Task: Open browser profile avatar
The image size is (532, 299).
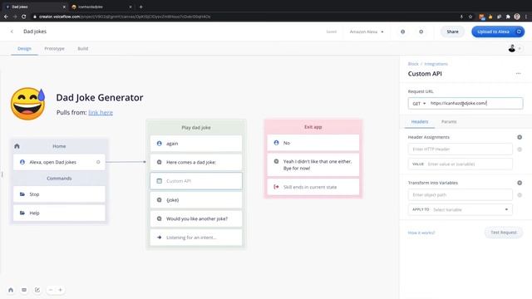Action: (x=517, y=17)
